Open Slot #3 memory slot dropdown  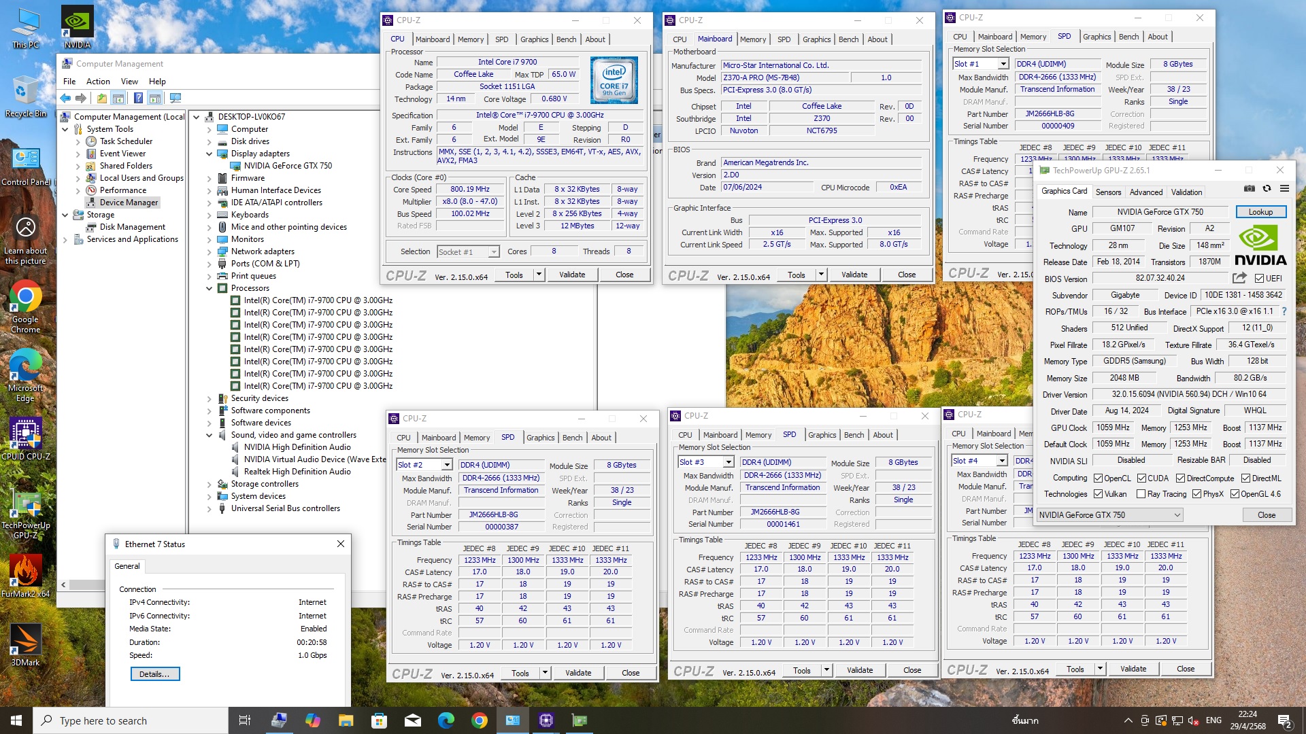(729, 462)
